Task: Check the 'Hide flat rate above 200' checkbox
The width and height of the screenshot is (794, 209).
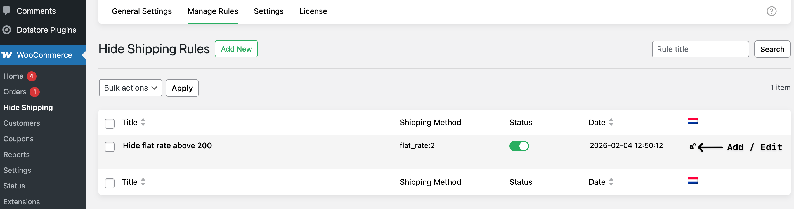Action: pyautogui.click(x=109, y=147)
